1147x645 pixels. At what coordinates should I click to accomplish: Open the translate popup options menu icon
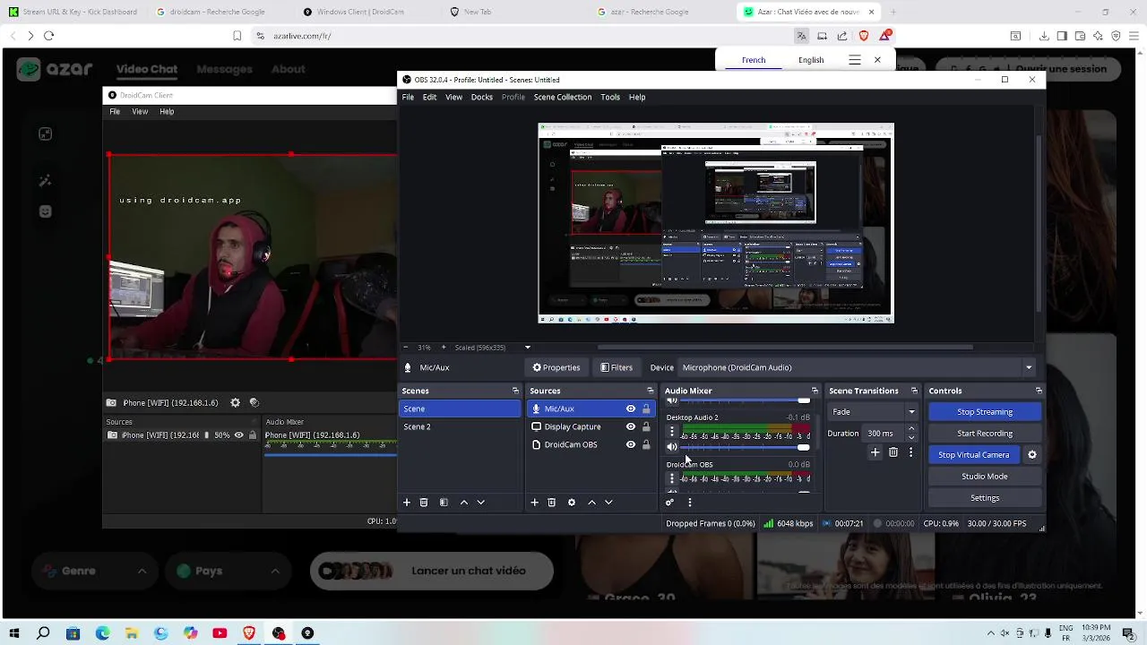[855, 60]
